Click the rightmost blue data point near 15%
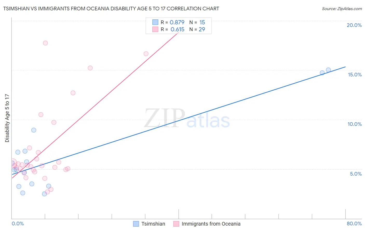 click(328, 70)
